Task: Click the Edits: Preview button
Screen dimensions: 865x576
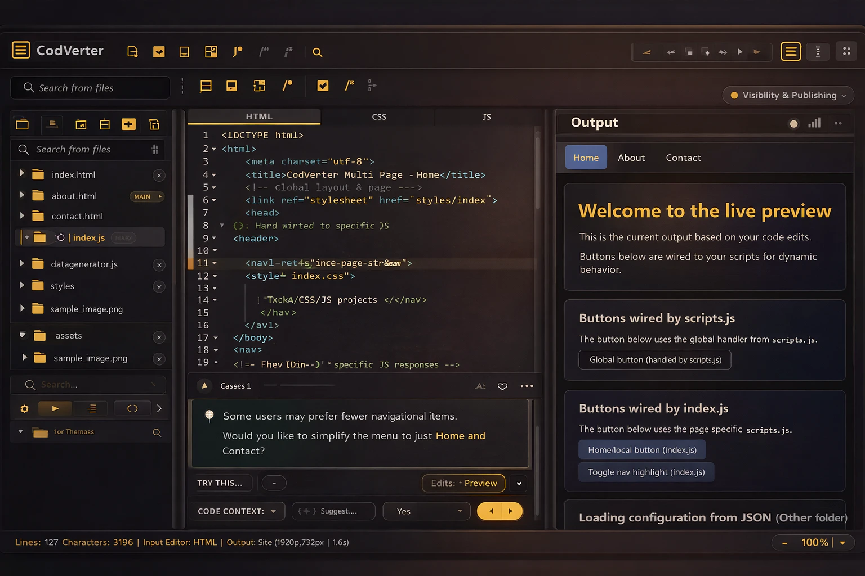Action: coord(464,483)
